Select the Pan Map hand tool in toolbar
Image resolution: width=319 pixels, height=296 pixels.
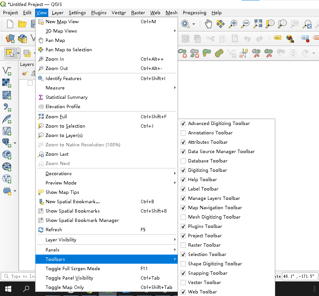208,24
